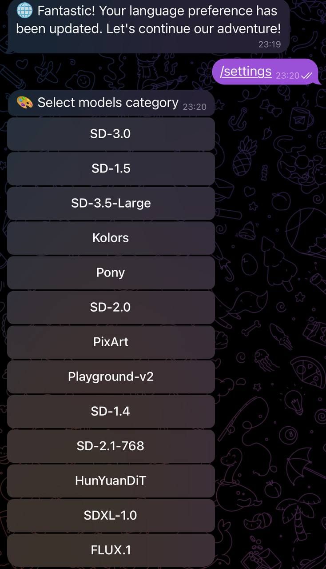Viewport: 326px width, 569px height.
Task: Open the /settings command link
Action: (x=245, y=71)
